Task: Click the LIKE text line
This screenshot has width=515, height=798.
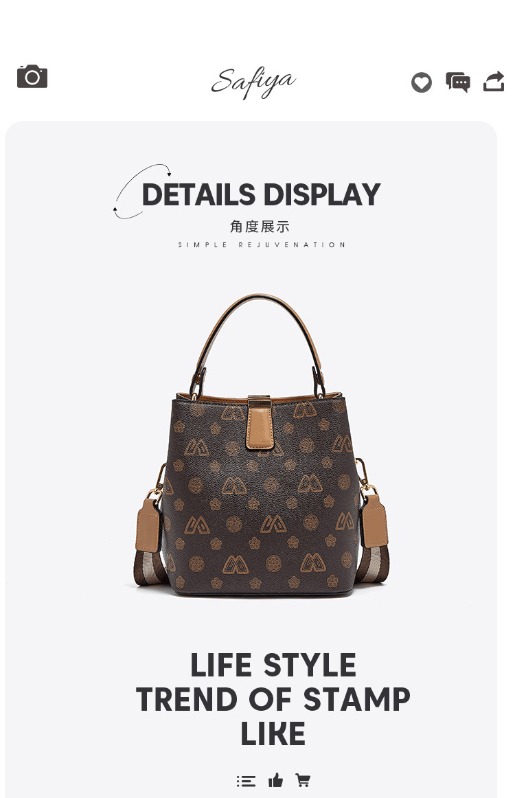Action: (x=273, y=733)
